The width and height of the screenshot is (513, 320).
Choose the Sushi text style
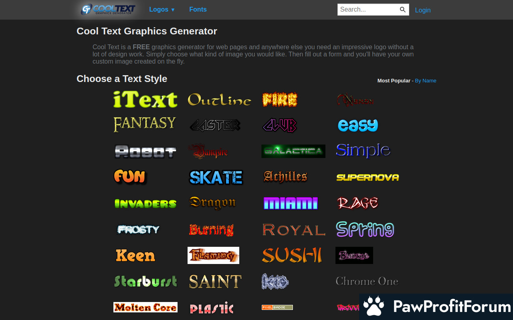click(x=292, y=255)
